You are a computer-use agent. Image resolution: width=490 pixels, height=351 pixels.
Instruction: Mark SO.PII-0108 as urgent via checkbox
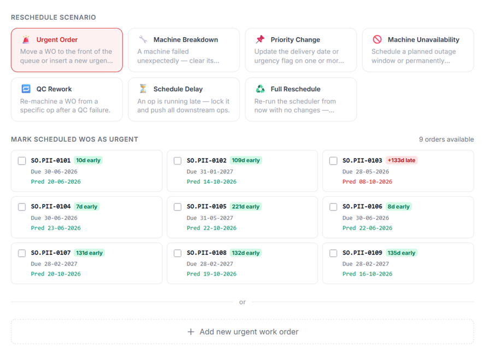click(x=178, y=253)
